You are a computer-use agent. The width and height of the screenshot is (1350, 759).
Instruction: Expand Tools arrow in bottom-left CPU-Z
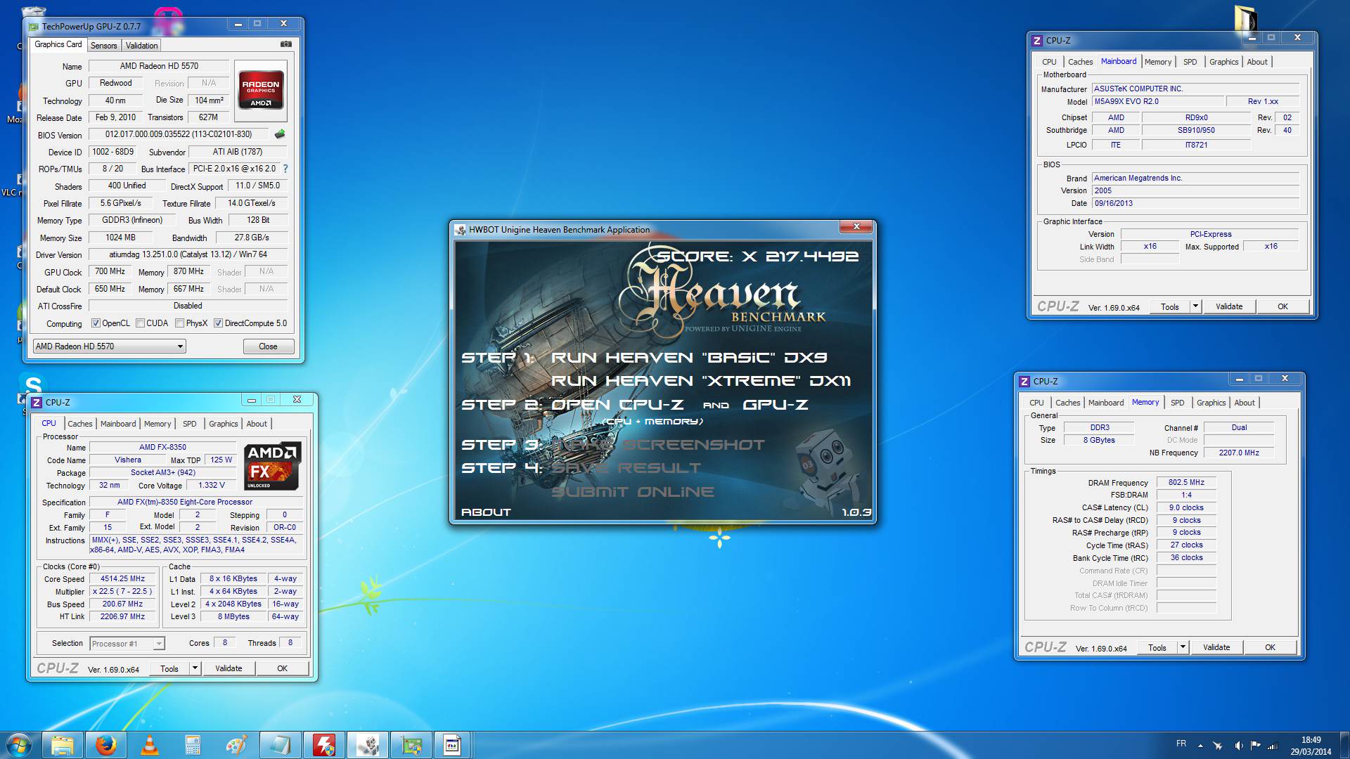tap(195, 668)
